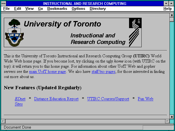The width and height of the screenshot is (175, 131).
Task: Open the Directory menu
Action: tap(98, 8)
